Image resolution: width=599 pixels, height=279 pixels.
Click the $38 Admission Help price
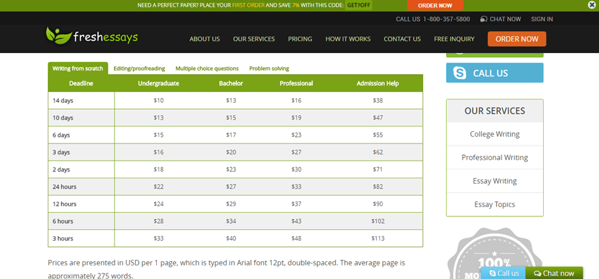pyautogui.click(x=378, y=101)
